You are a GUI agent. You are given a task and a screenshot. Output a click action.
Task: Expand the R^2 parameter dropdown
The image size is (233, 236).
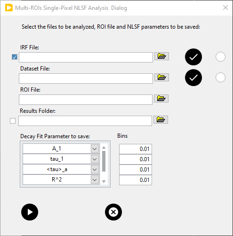point(95,180)
